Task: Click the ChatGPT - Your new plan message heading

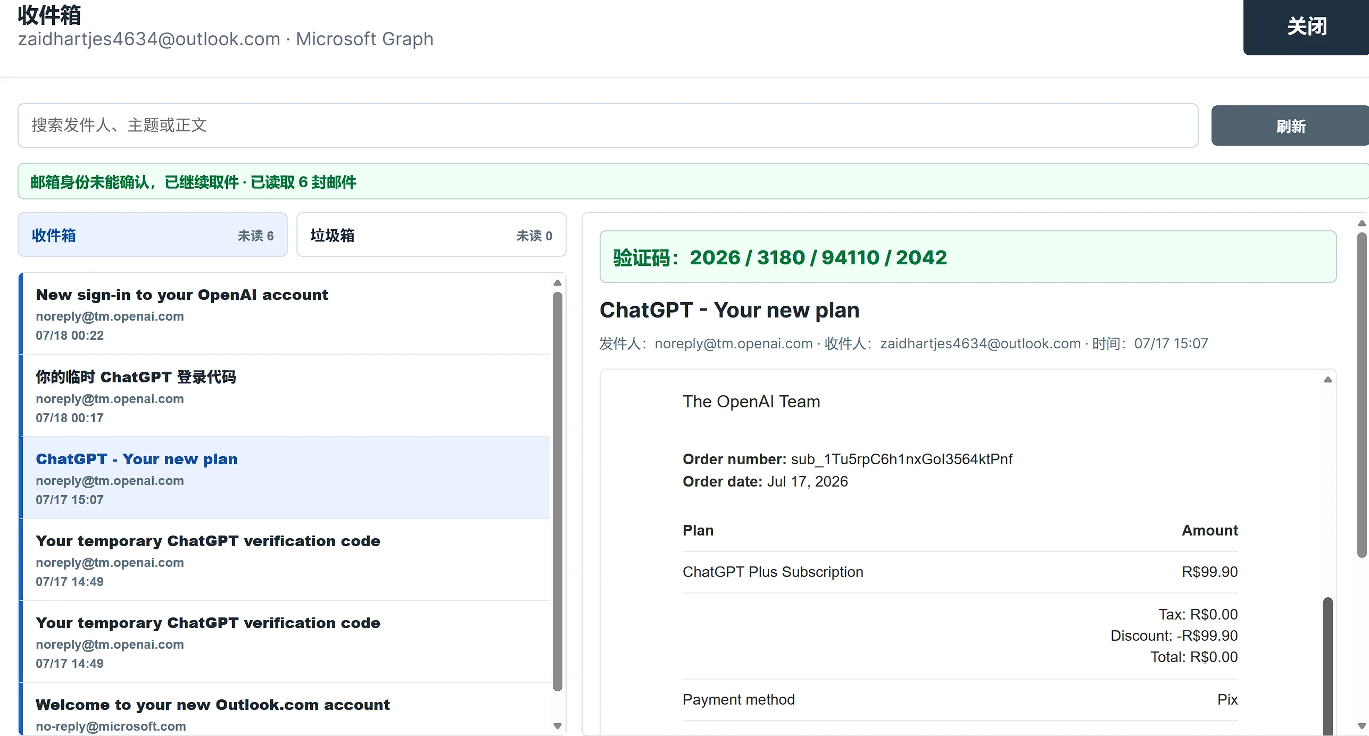Action: pyautogui.click(x=729, y=310)
